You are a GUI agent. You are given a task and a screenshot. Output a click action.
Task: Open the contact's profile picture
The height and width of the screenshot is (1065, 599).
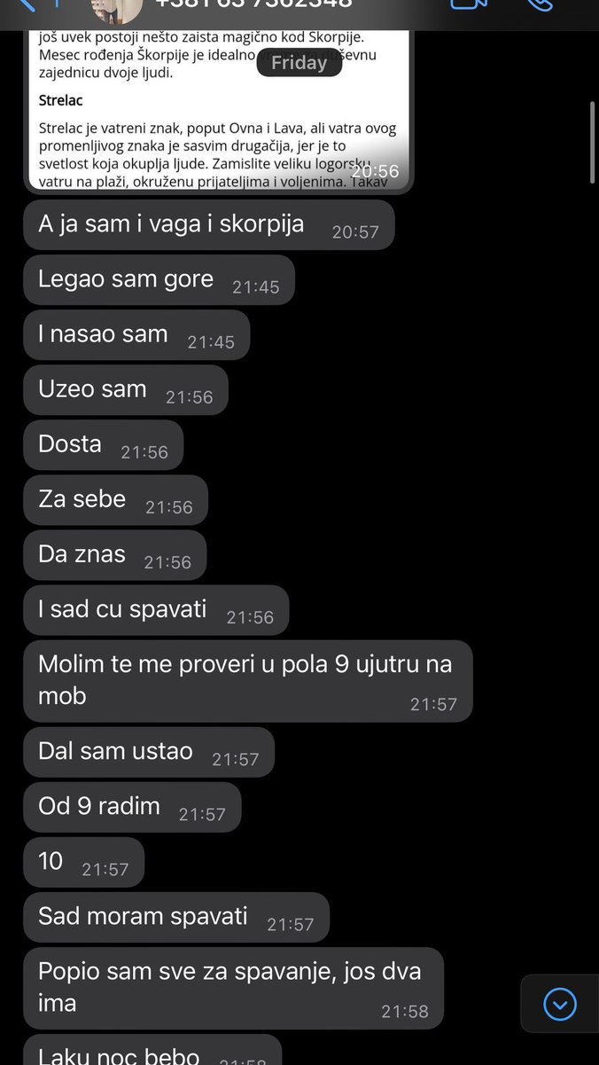click(117, 9)
